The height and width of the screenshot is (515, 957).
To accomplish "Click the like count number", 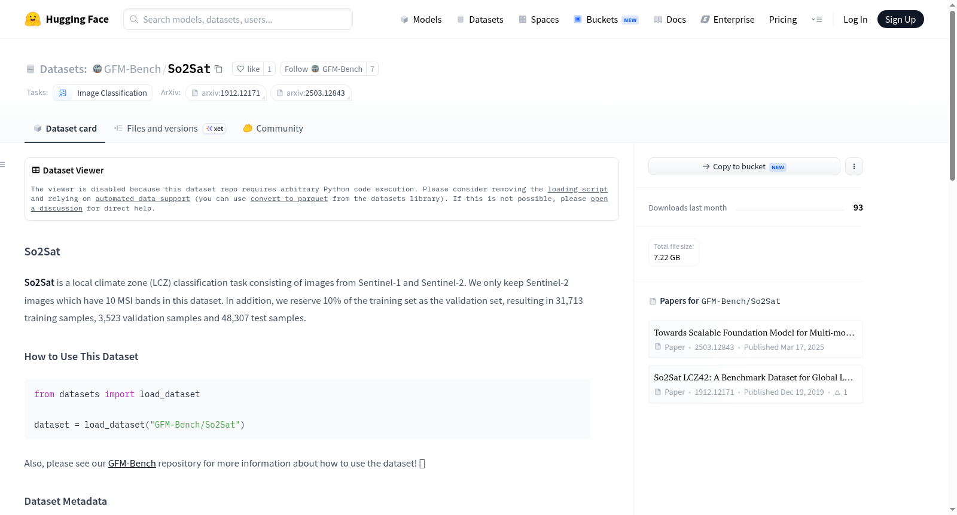I will click(270, 69).
